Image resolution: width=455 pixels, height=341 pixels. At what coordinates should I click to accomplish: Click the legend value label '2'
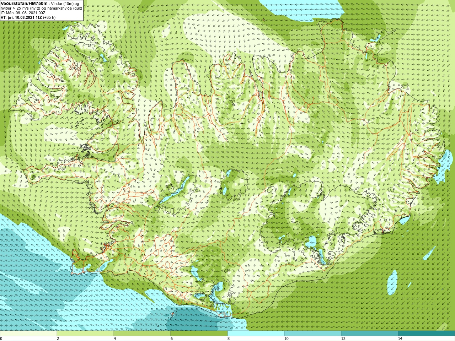pos(58,339)
